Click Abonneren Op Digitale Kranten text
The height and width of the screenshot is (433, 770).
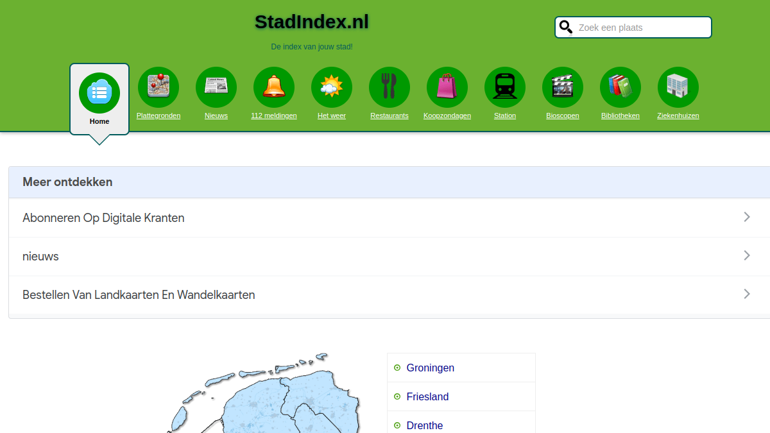coord(103,217)
